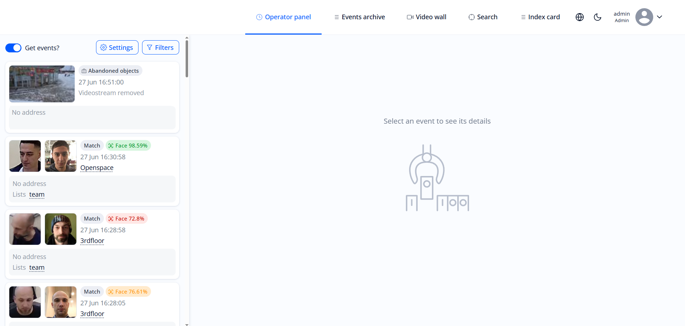This screenshot has width=685, height=326.
Task: Select the 27 Jun 16:28:58 timestamp
Action: pos(103,230)
